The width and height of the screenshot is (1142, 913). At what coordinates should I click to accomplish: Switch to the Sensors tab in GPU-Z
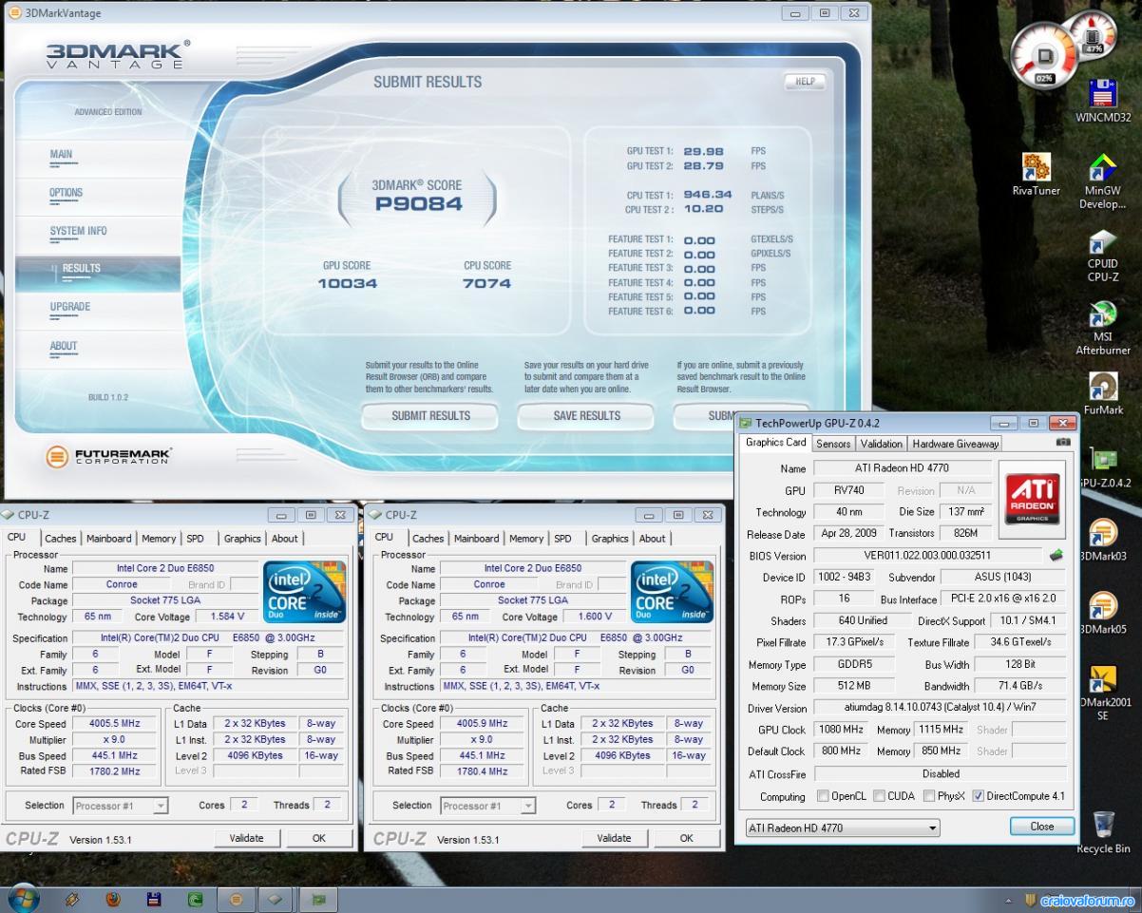pos(833,444)
